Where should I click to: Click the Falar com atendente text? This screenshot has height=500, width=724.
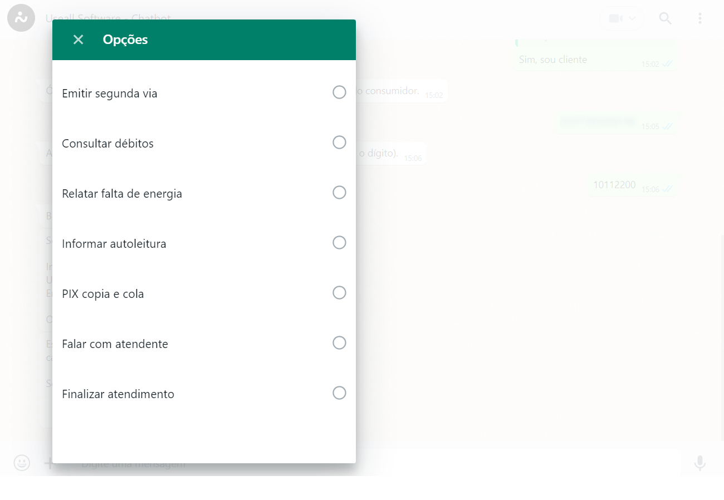pos(115,344)
